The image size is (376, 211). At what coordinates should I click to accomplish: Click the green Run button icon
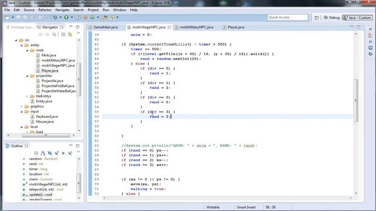66,18
